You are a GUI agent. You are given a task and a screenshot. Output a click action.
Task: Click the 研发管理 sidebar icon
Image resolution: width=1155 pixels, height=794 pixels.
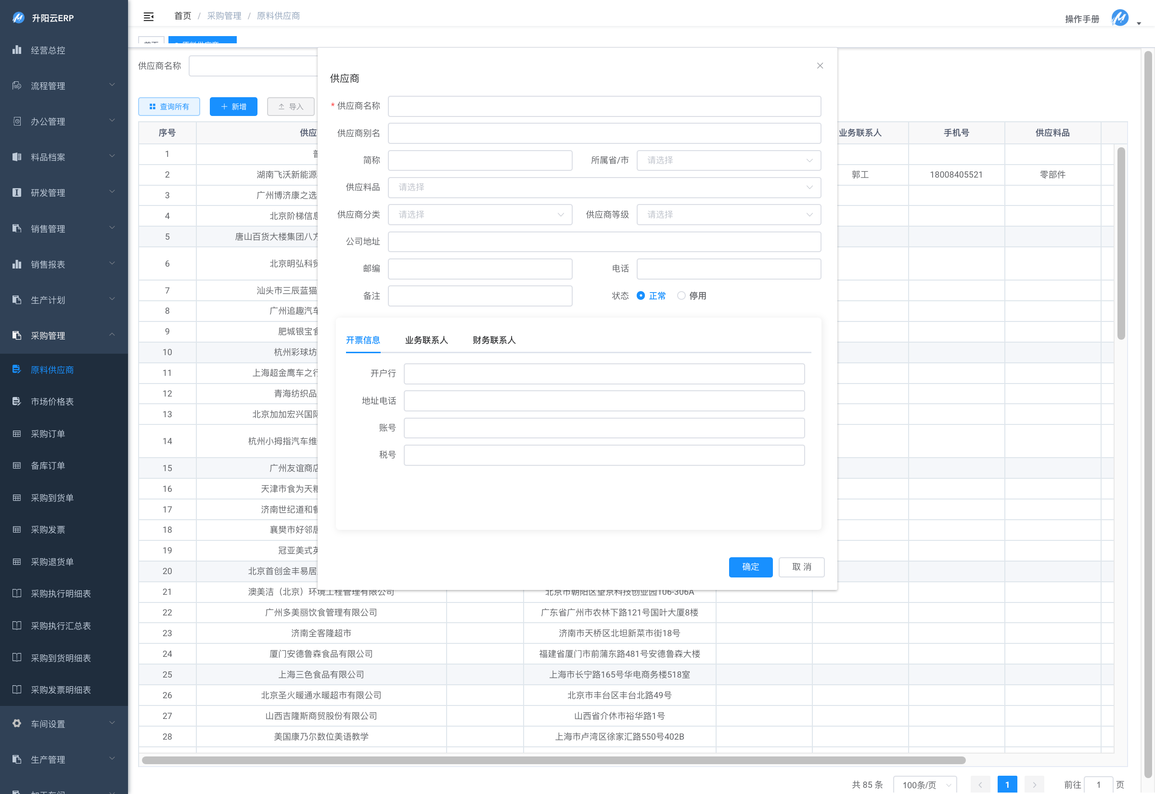click(x=17, y=192)
